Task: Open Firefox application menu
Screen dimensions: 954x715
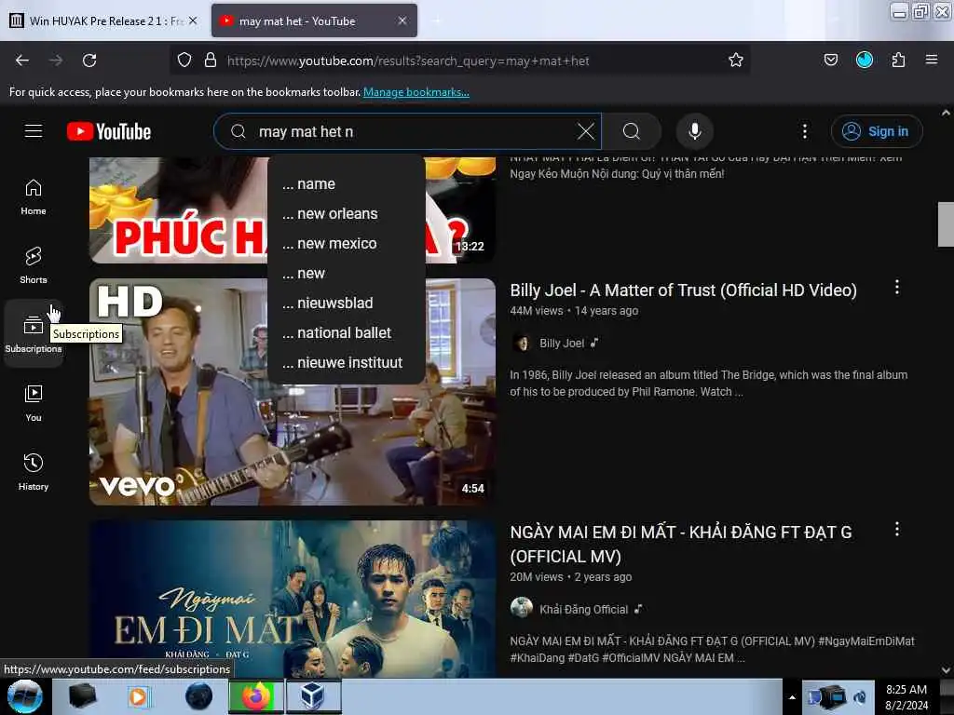Action: (x=932, y=61)
